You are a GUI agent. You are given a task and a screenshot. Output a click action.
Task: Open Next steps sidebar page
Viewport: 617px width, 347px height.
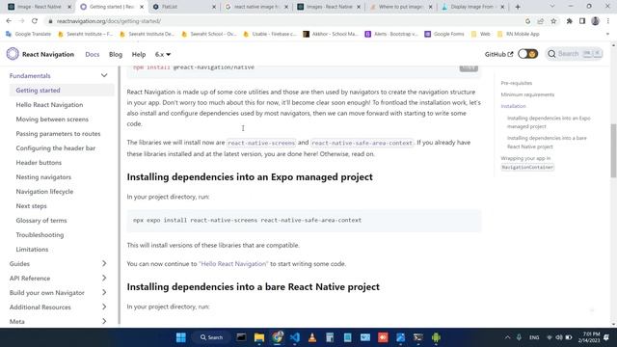click(x=31, y=206)
